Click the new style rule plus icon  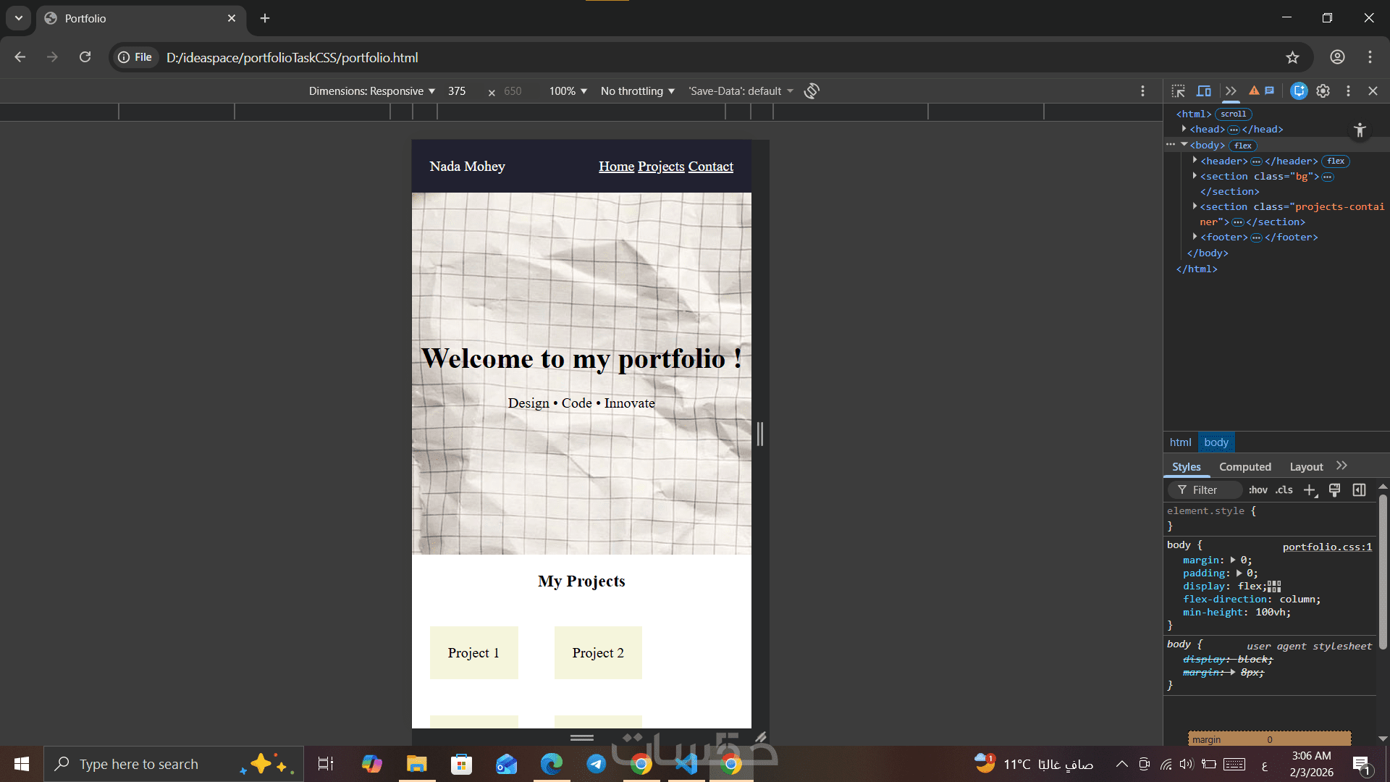point(1310,490)
